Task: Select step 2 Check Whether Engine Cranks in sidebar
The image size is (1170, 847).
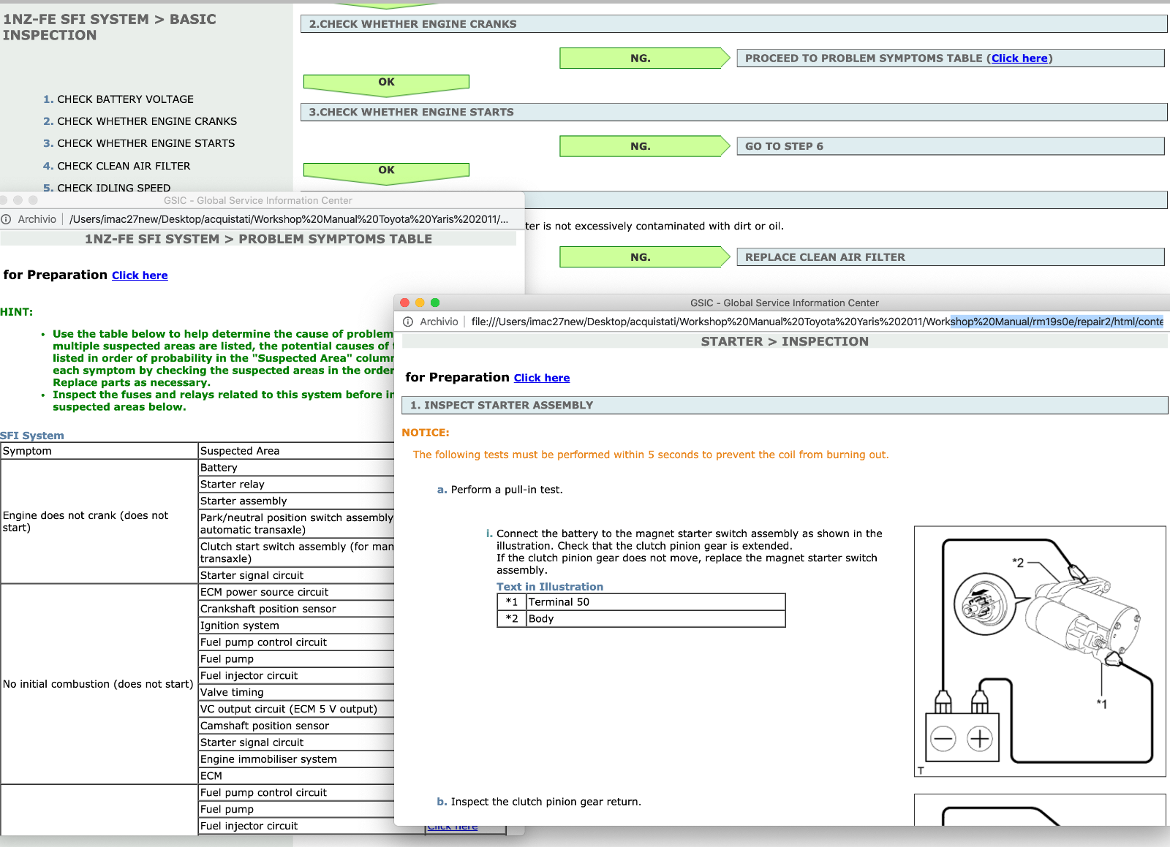Action: click(147, 121)
